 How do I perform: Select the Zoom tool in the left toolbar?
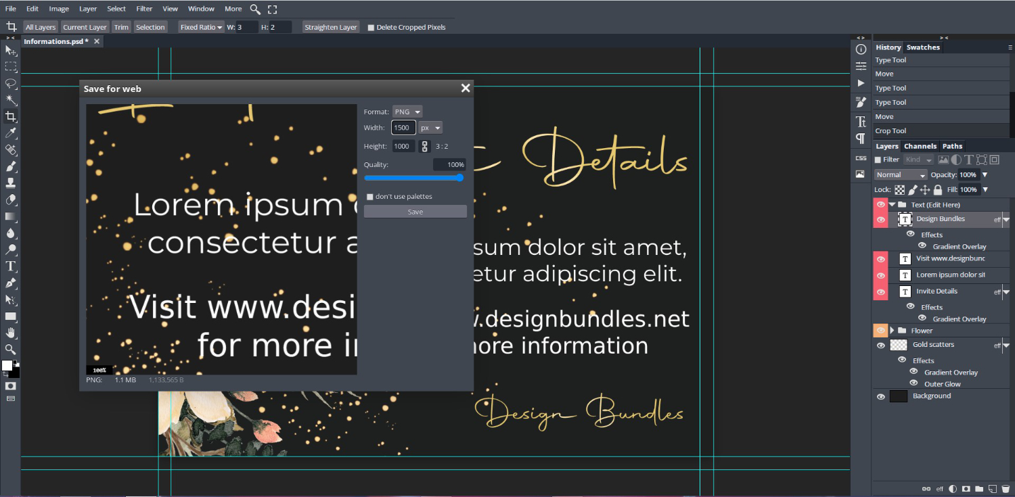point(11,349)
